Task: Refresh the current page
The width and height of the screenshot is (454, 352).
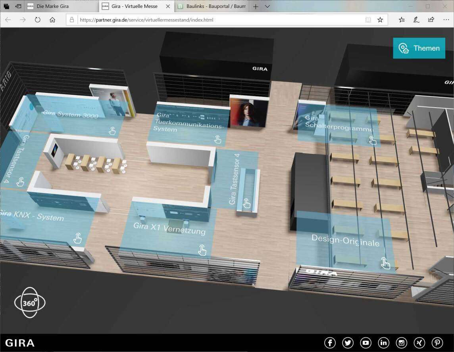Action: [38, 20]
